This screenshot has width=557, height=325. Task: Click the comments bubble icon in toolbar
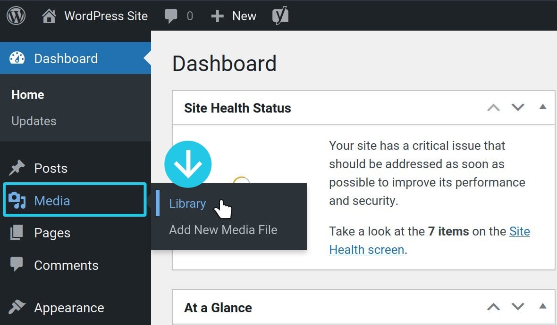(x=171, y=16)
